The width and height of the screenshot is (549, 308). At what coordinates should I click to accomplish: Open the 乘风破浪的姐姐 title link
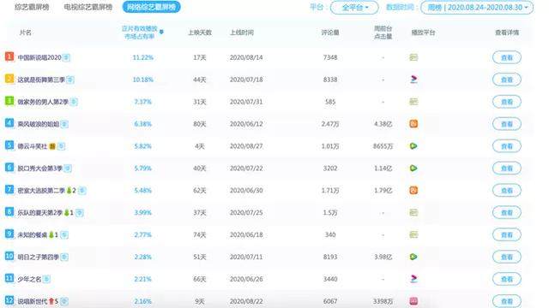point(39,124)
